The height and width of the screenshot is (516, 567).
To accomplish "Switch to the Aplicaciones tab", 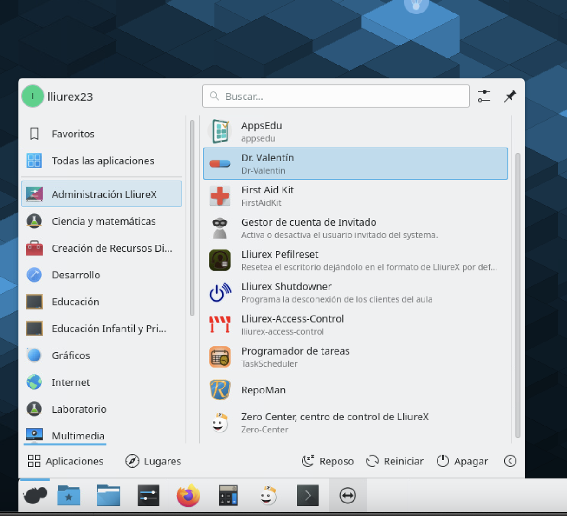I will point(65,461).
